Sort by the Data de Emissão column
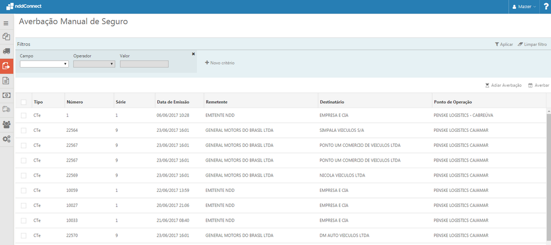 point(172,102)
